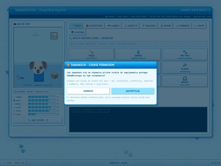Give Mochi a PAT PAT
This screenshot has width=221, height=166.
(185, 55)
